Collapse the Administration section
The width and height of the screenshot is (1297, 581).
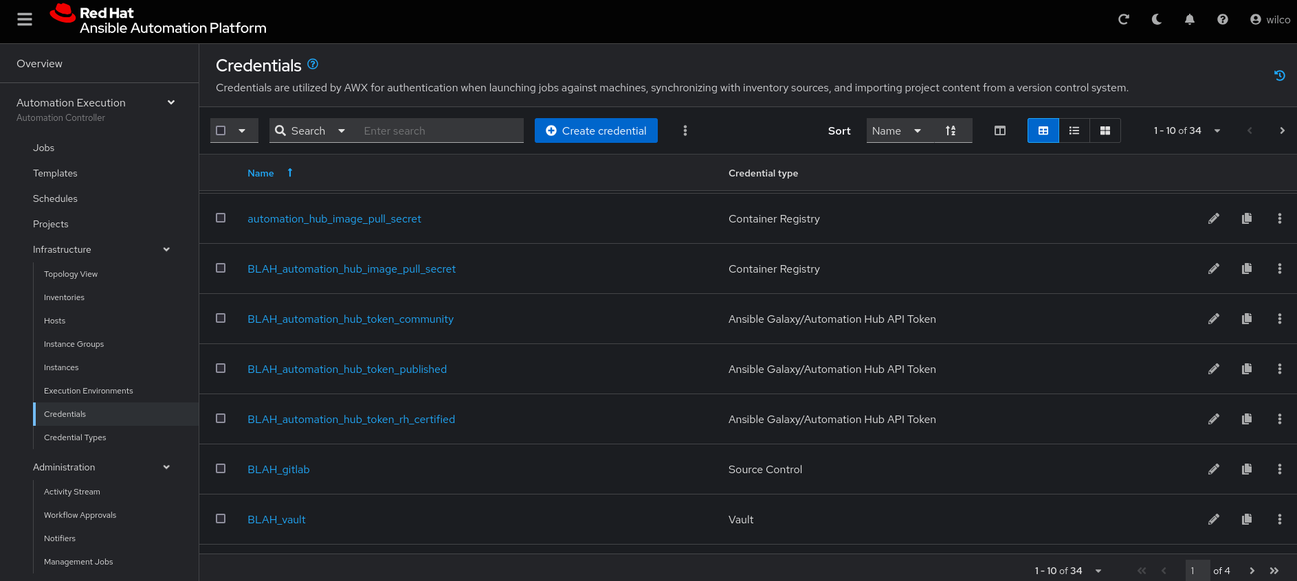point(166,467)
